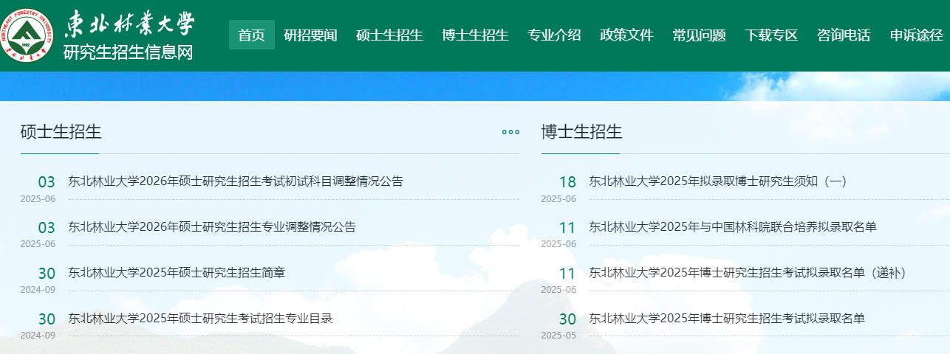Click the 研究生招生信息网 site title
This screenshot has height=354, width=950.
pyautogui.click(x=129, y=53)
